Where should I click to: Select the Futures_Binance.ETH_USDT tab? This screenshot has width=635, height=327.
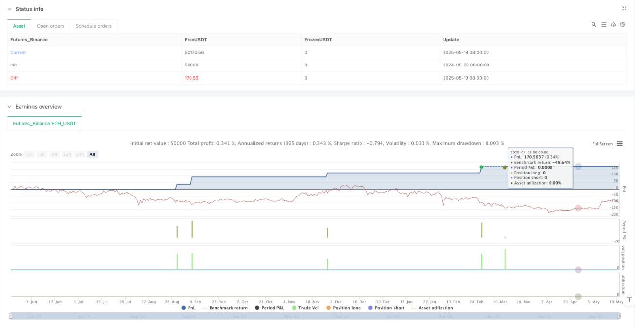pyautogui.click(x=44, y=124)
